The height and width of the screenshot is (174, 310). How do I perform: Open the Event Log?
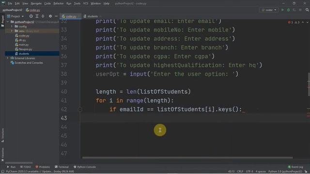(x=295, y=167)
